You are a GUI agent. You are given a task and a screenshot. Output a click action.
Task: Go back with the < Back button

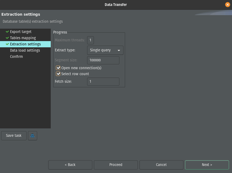pos(70,165)
